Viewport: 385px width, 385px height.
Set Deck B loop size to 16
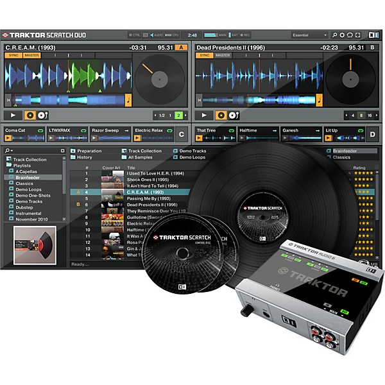(x=370, y=115)
